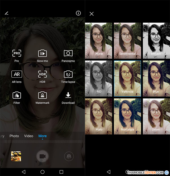Close the filter selection panel
The height and width of the screenshot is (176, 170).
click(92, 14)
